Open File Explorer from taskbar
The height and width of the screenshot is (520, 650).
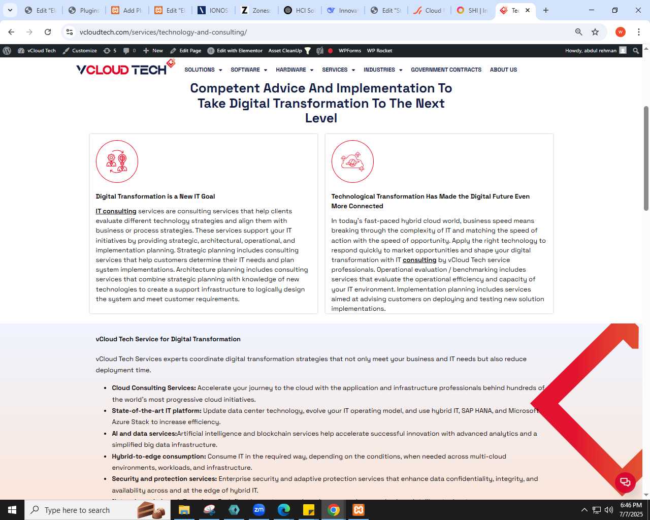coord(184,510)
